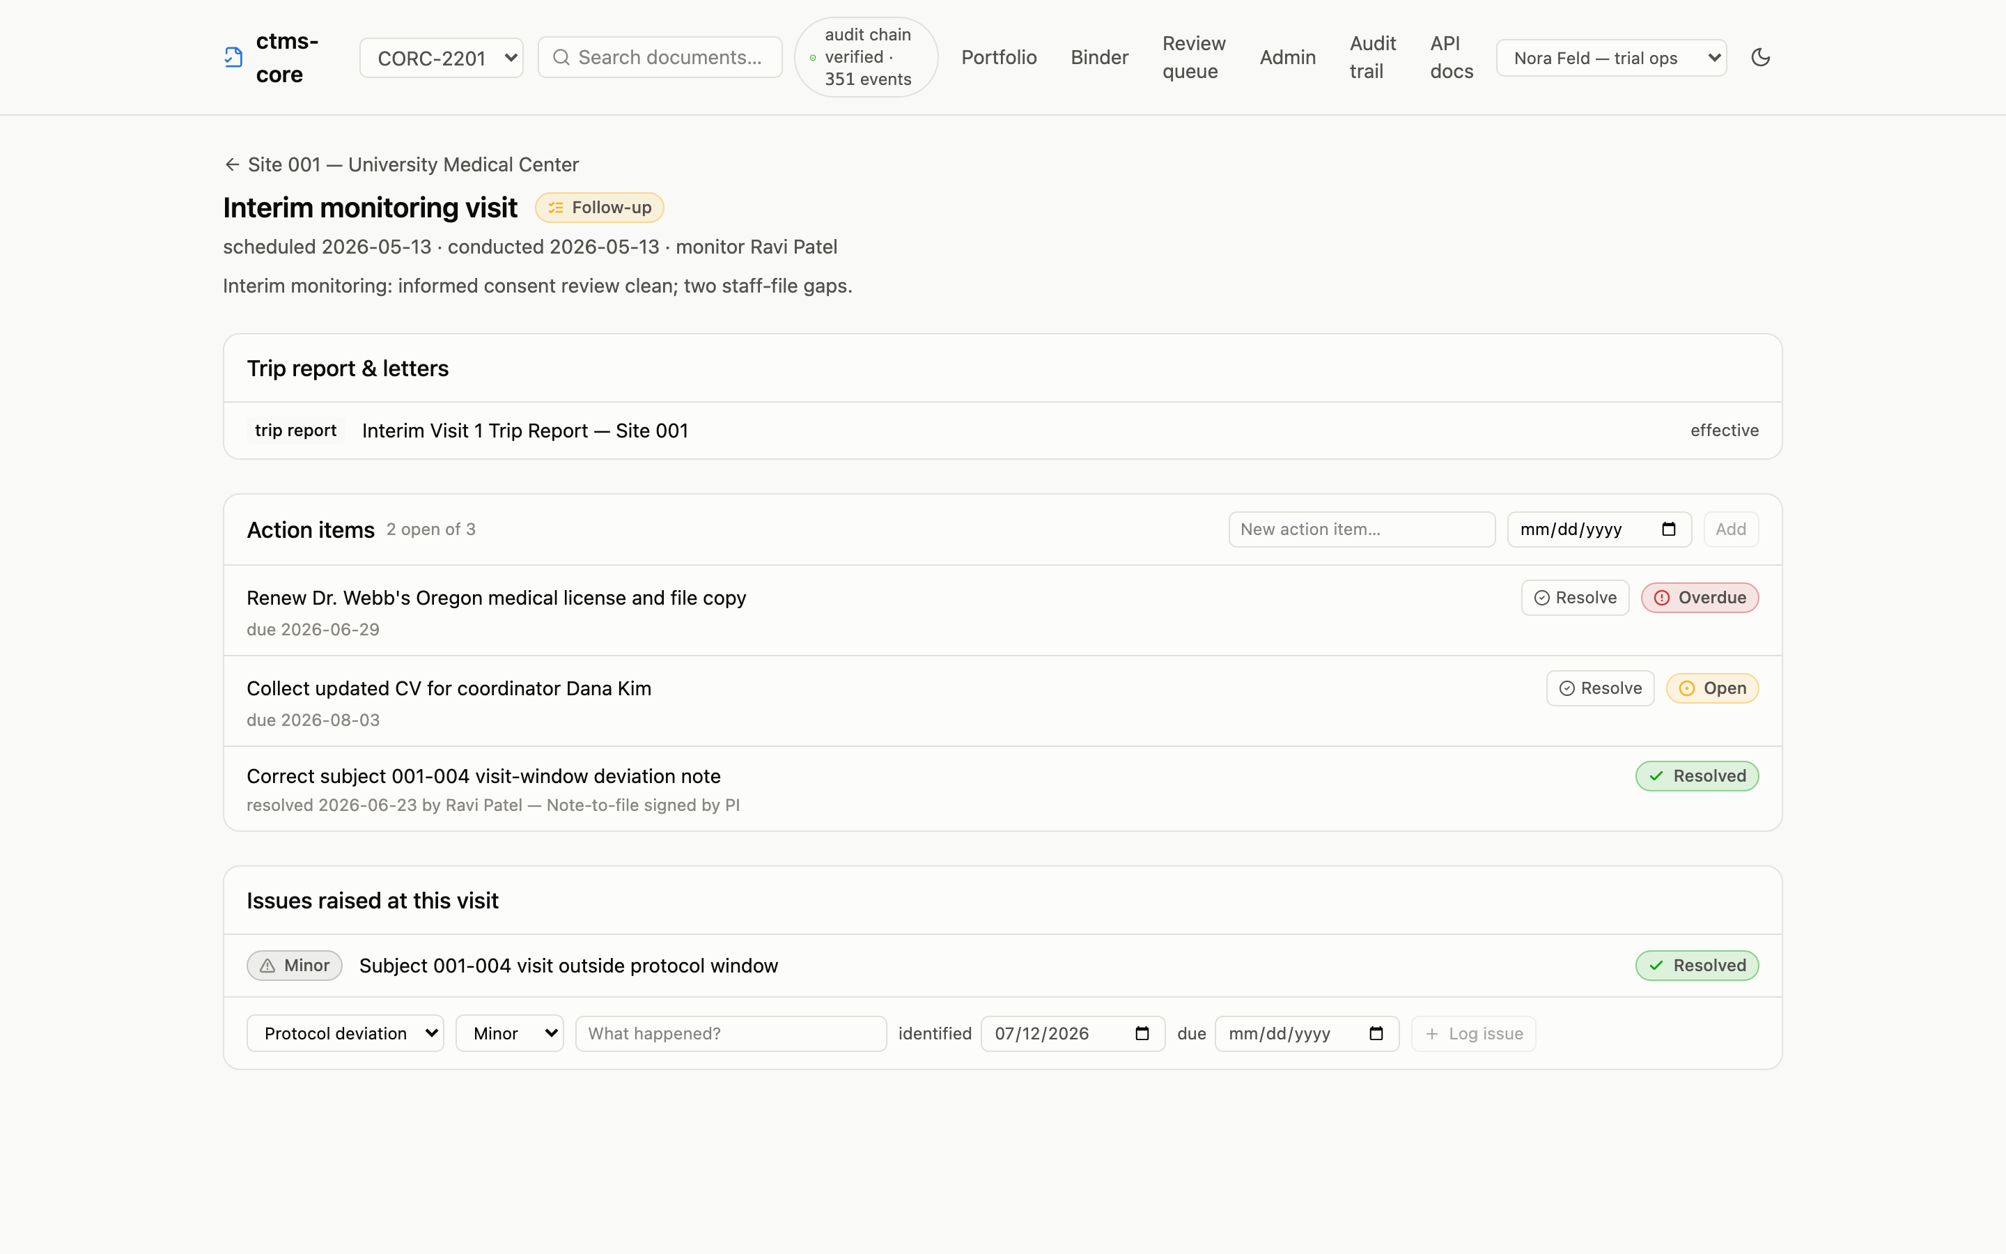Navigate to Admin

(1287, 57)
